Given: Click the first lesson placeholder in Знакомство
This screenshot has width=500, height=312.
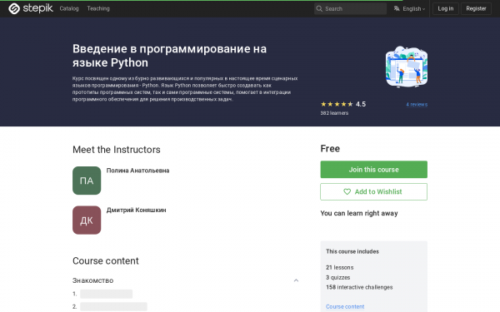Looking at the screenshot, I should click(x=106, y=294).
